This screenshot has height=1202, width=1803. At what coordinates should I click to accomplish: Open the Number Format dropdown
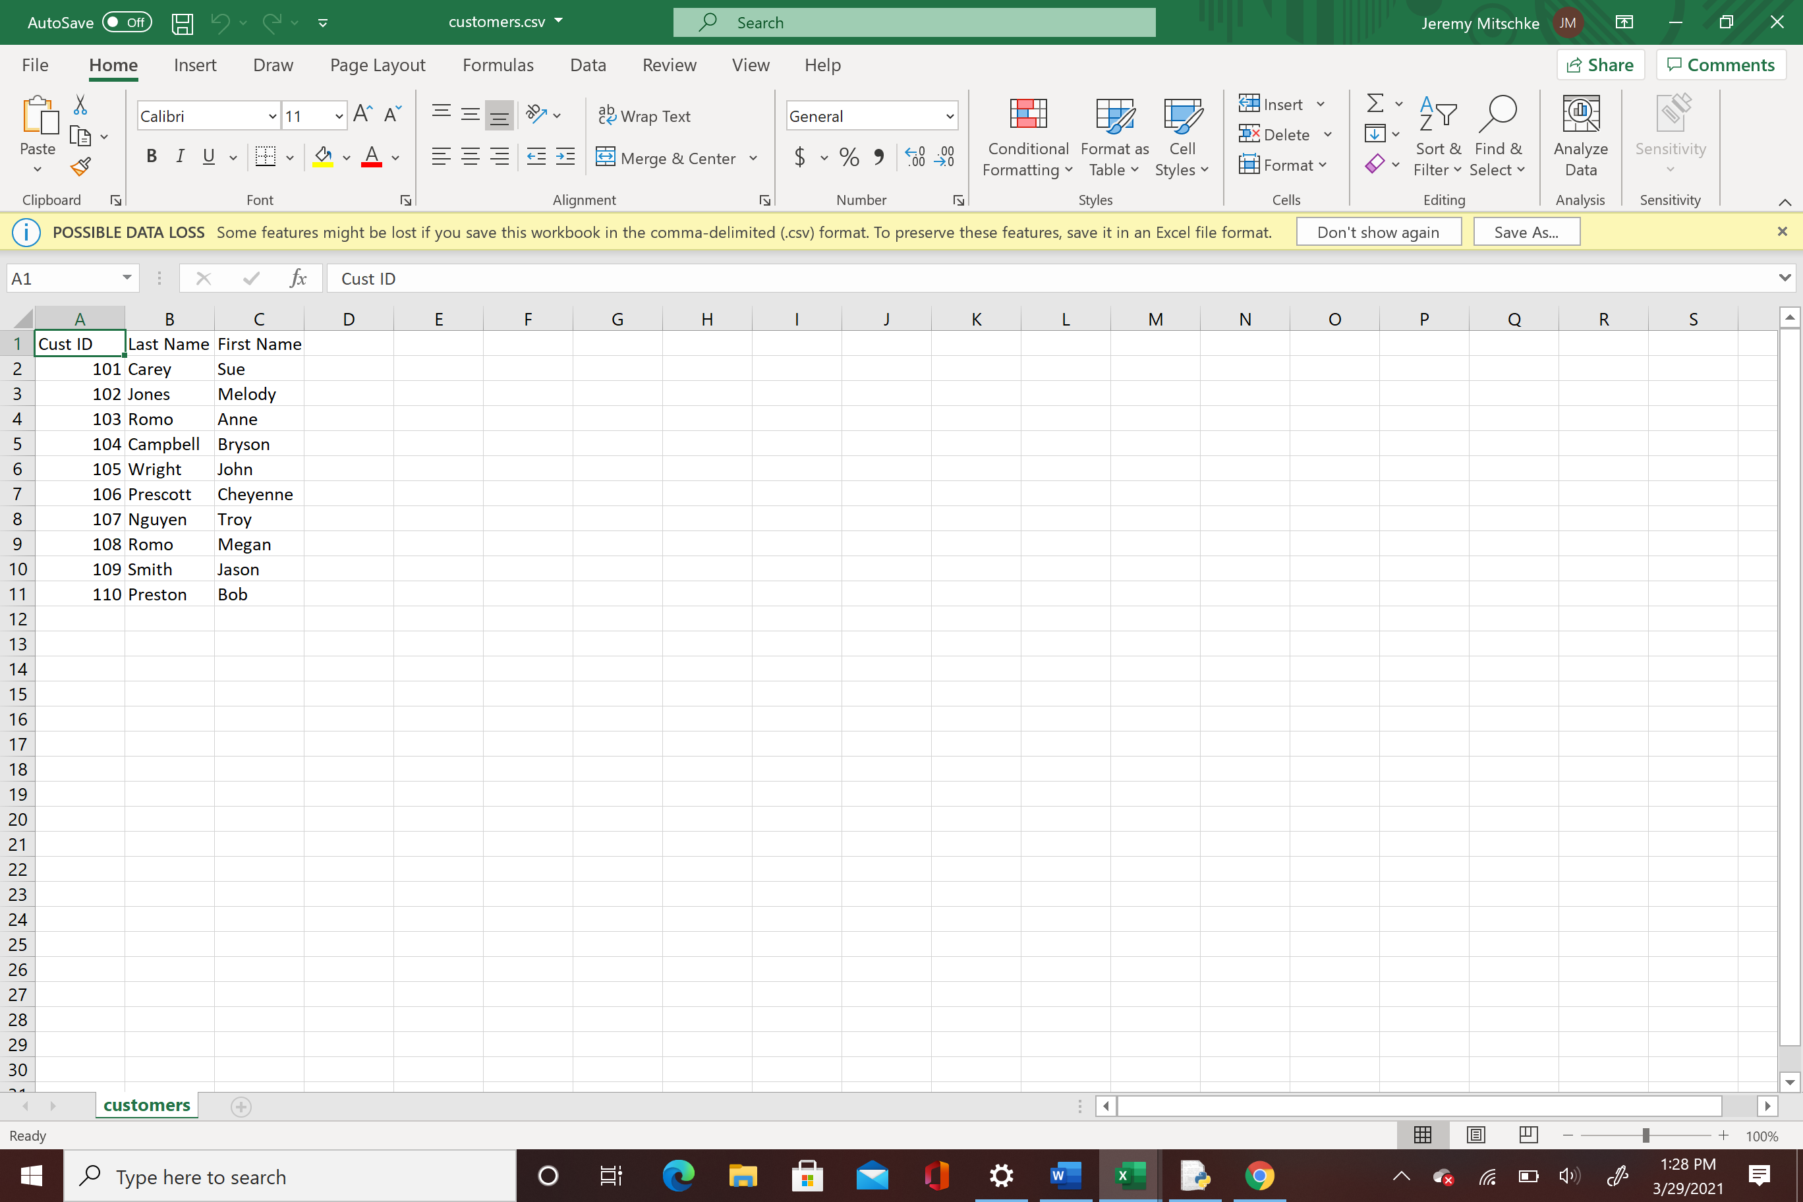pyautogui.click(x=950, y=117)
